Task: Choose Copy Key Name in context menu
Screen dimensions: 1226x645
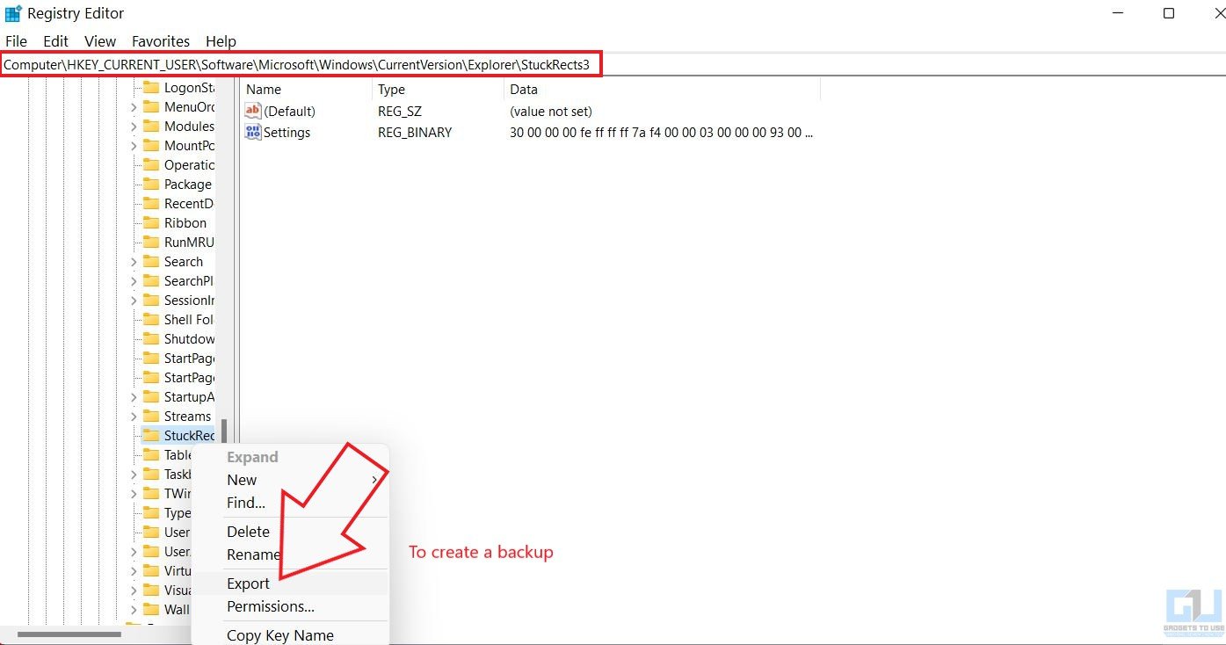Action: click(x=290, y=635)
